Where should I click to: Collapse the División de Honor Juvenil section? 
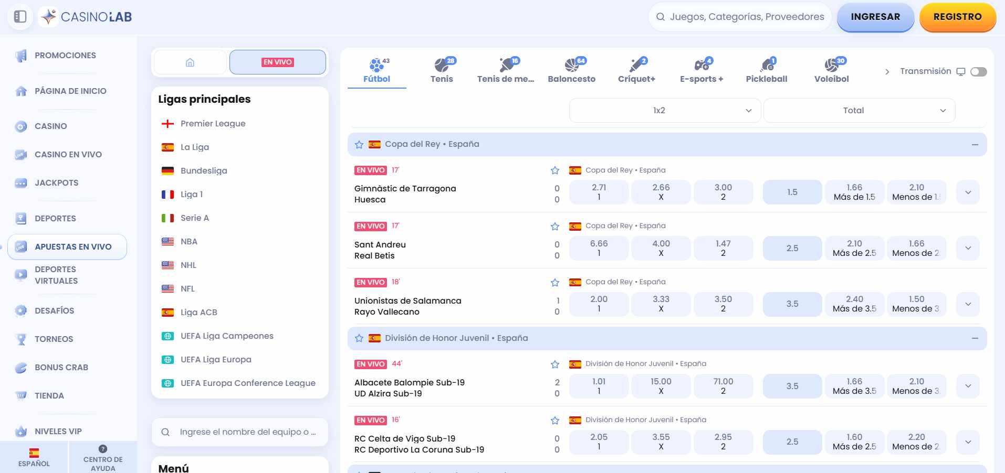click(975, 339)
